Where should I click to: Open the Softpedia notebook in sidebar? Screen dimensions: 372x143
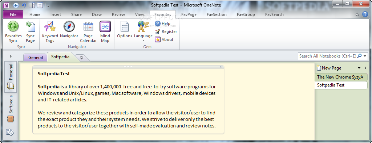click(11, 109)
